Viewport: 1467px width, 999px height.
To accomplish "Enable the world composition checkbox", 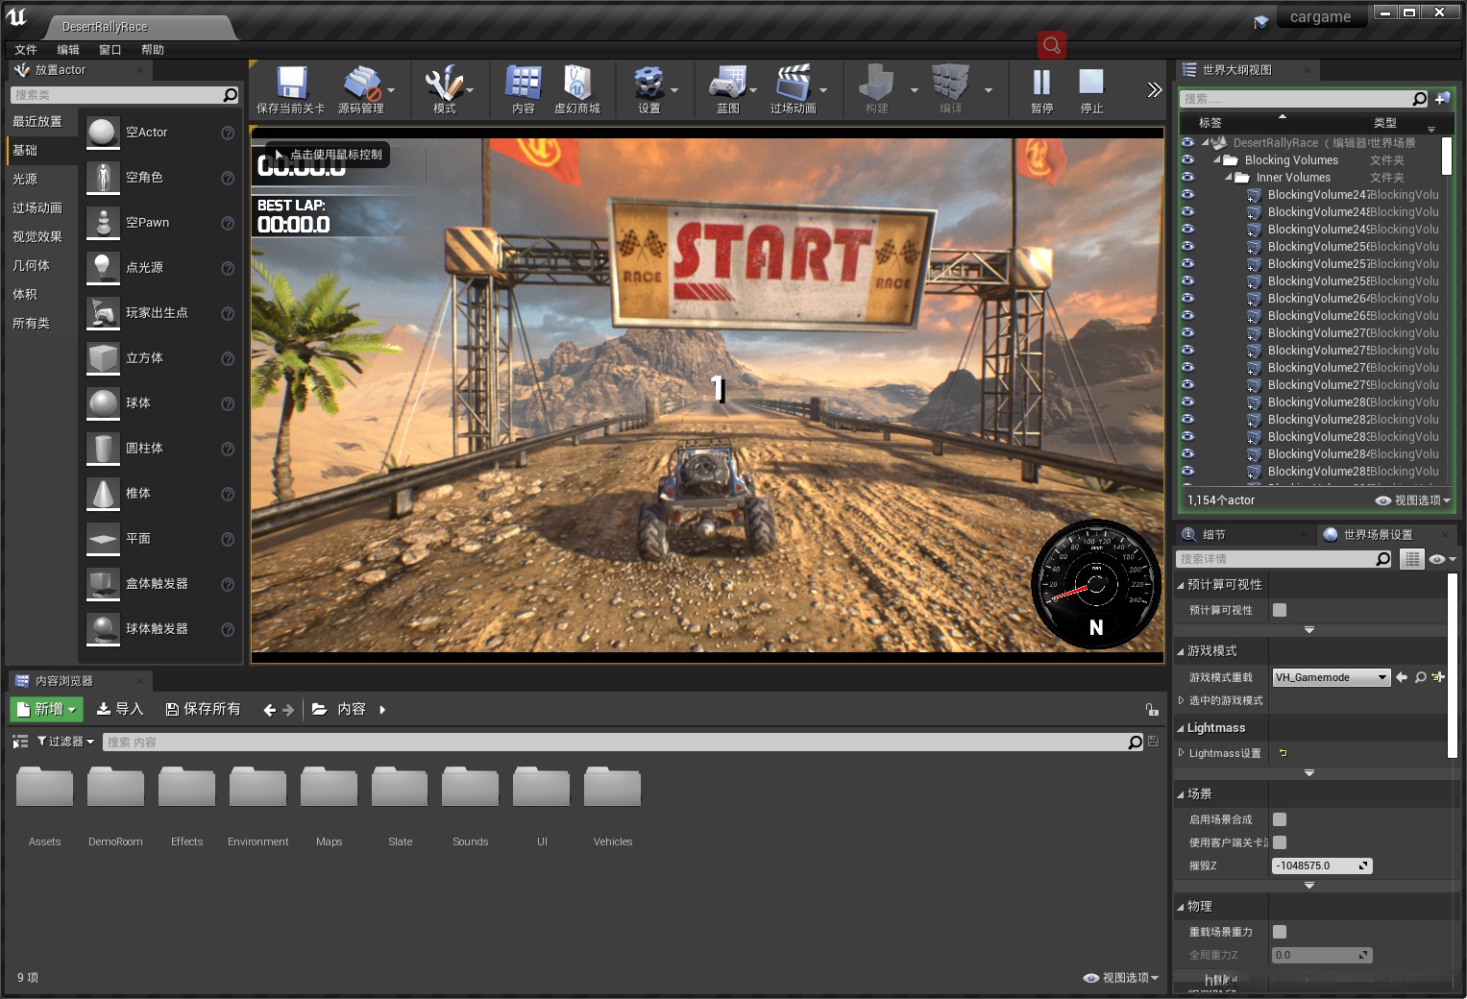I will [1280, 819].
